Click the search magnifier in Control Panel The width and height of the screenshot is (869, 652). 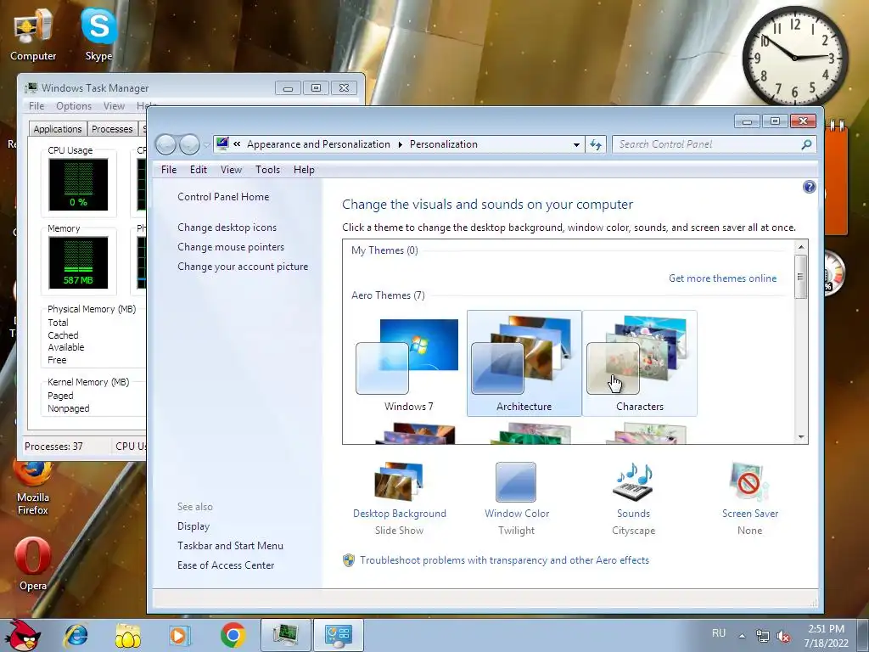[x=806, y=144]
